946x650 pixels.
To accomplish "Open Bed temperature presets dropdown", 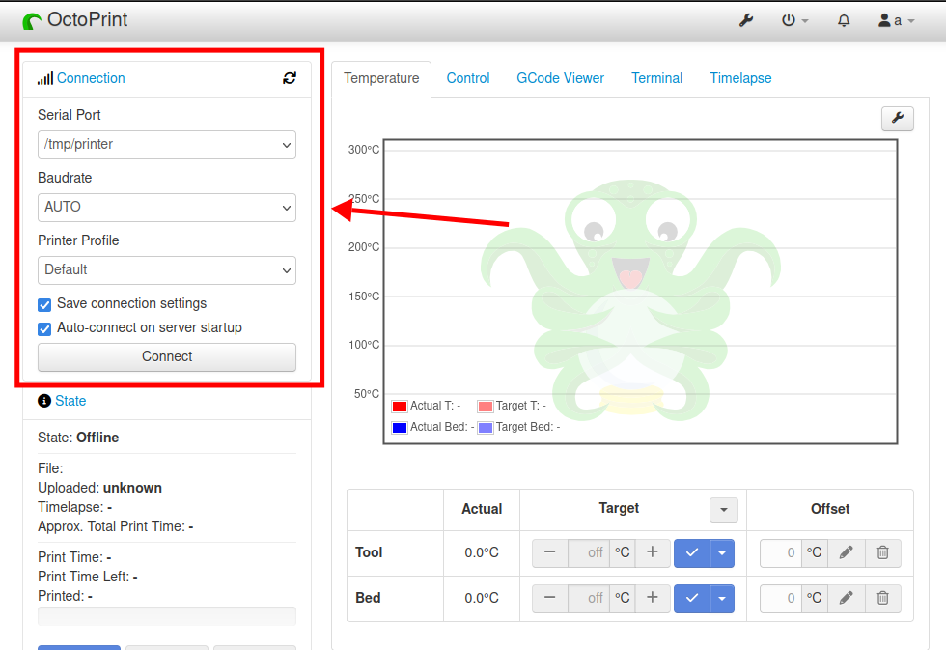I will tap(722, 598).
